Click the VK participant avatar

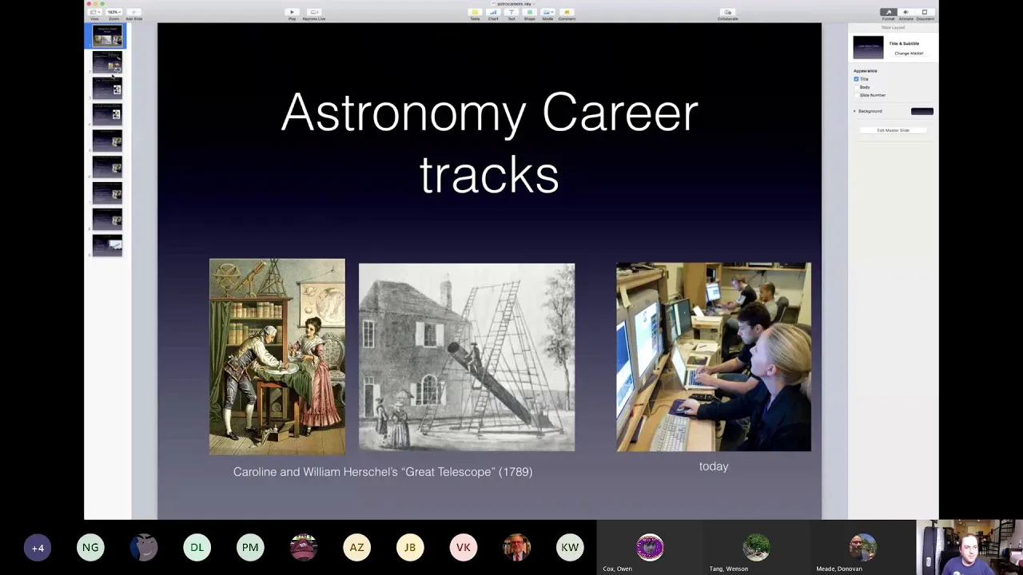click(463, 548)
